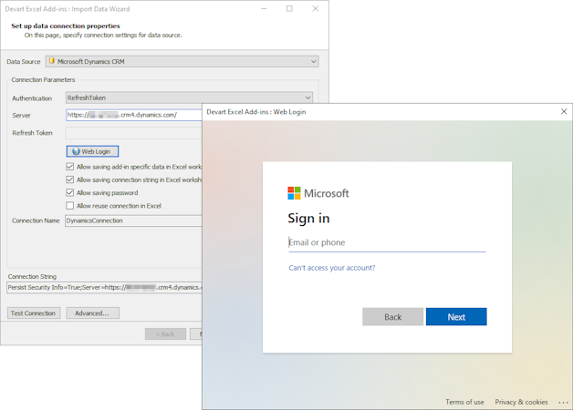
Task: Click the Server URL field
Action: pos(134,115)
